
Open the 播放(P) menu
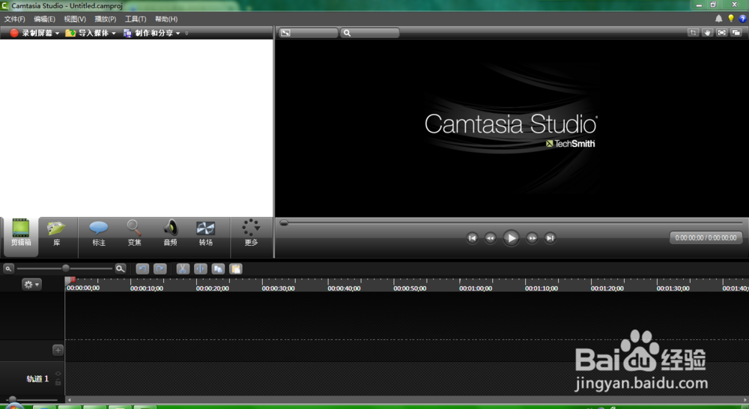pyautogui.click(x=105, y=19)
